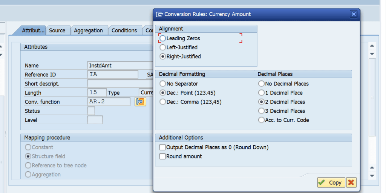This screenshot has height=193, width=386.
Task: Open the Type field showing Curre
Action: (x=146, y=93)
